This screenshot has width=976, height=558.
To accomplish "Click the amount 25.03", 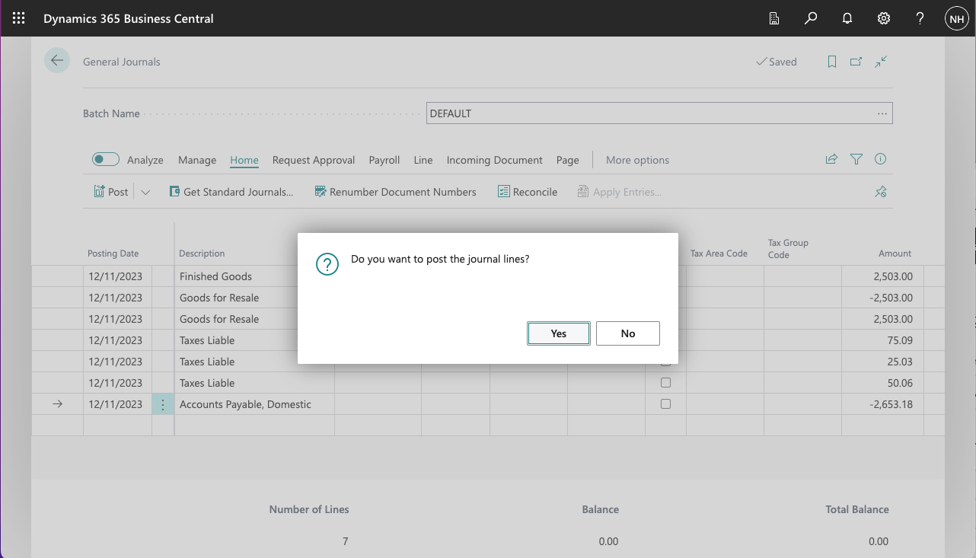I will point(900,362).
